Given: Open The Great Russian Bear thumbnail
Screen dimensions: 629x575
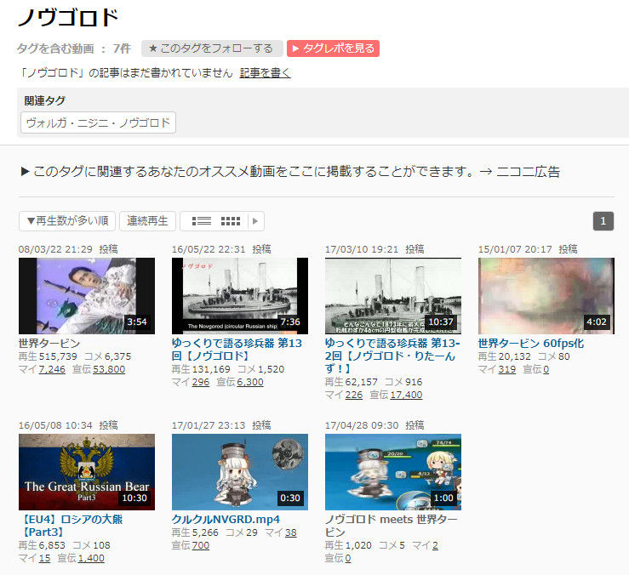Looking at the screenshot, I should point(87,472).
